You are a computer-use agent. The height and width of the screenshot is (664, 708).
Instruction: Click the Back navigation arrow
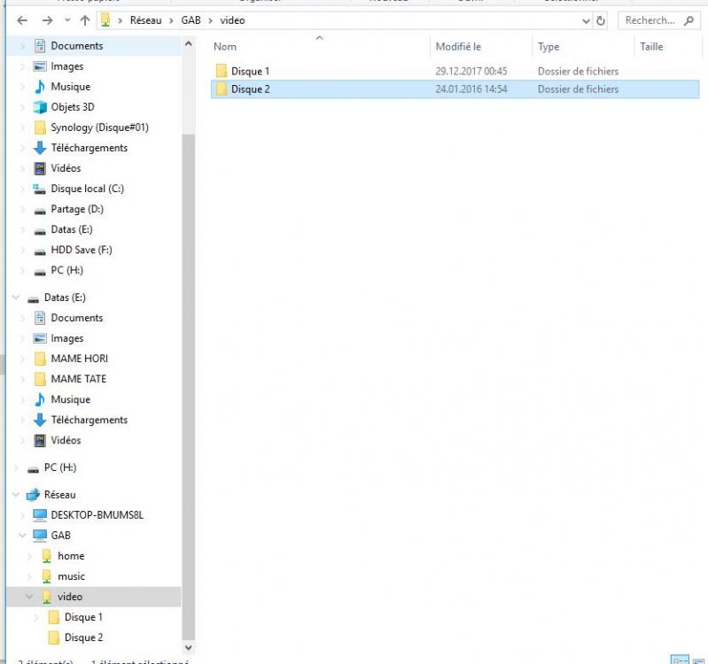(23, 20)
